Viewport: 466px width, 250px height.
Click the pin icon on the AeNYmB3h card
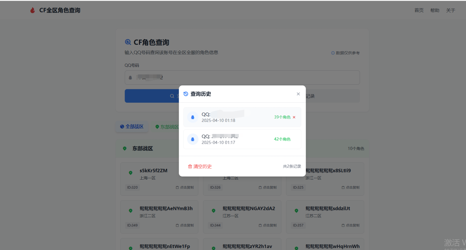tap(131, 211)
